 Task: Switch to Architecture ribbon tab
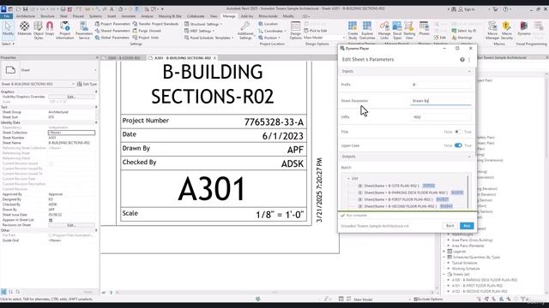tap(26, 16)
